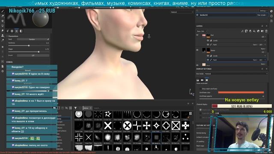
Task: Click the Add paint layer icon
Action: [x=250, y=31]
